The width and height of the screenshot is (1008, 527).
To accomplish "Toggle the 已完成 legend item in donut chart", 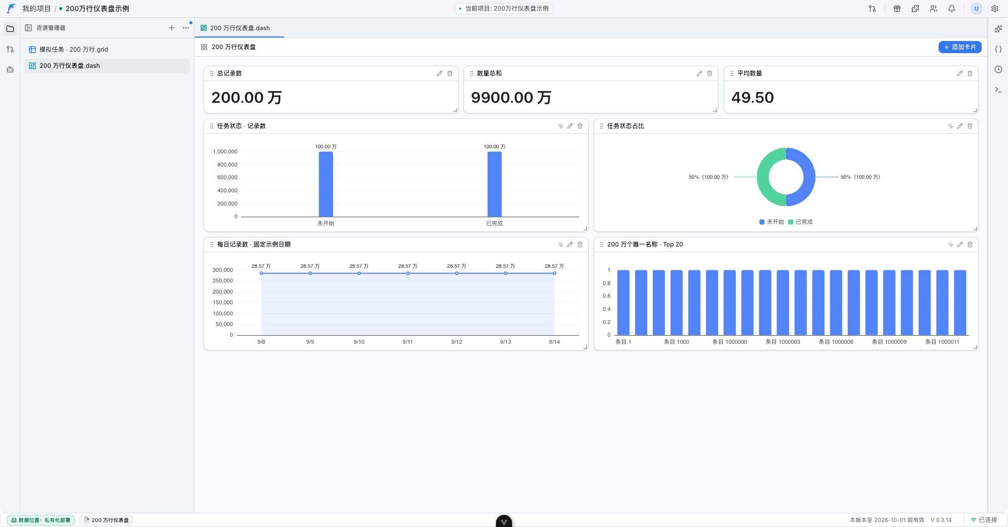I will point(800,222).
